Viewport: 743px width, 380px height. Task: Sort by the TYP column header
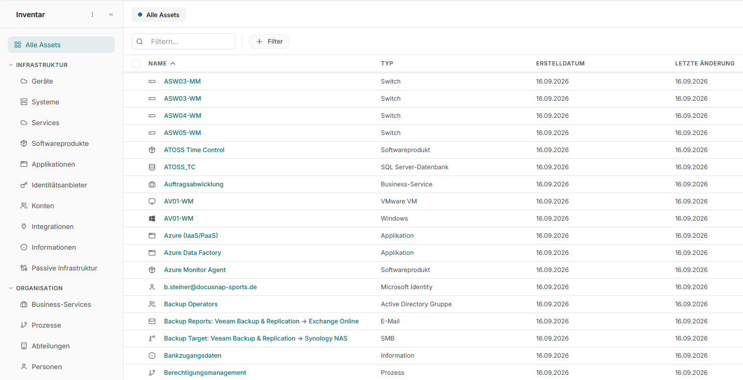pos(387,63)
